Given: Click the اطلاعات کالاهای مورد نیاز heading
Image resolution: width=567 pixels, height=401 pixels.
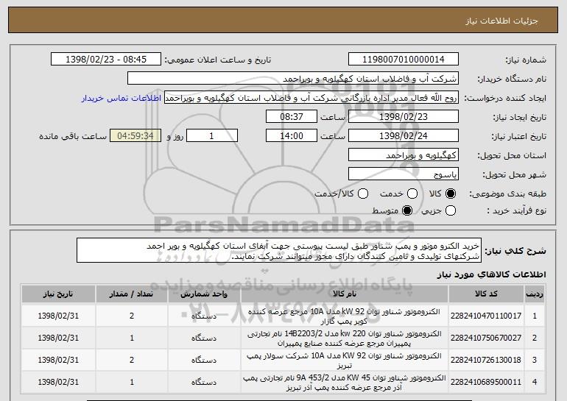Looking at the screenshot, I should [491, 275].
